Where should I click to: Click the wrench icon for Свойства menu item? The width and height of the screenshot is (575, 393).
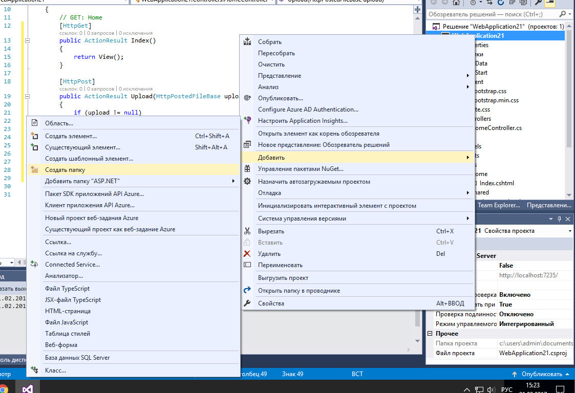(247, 303)
